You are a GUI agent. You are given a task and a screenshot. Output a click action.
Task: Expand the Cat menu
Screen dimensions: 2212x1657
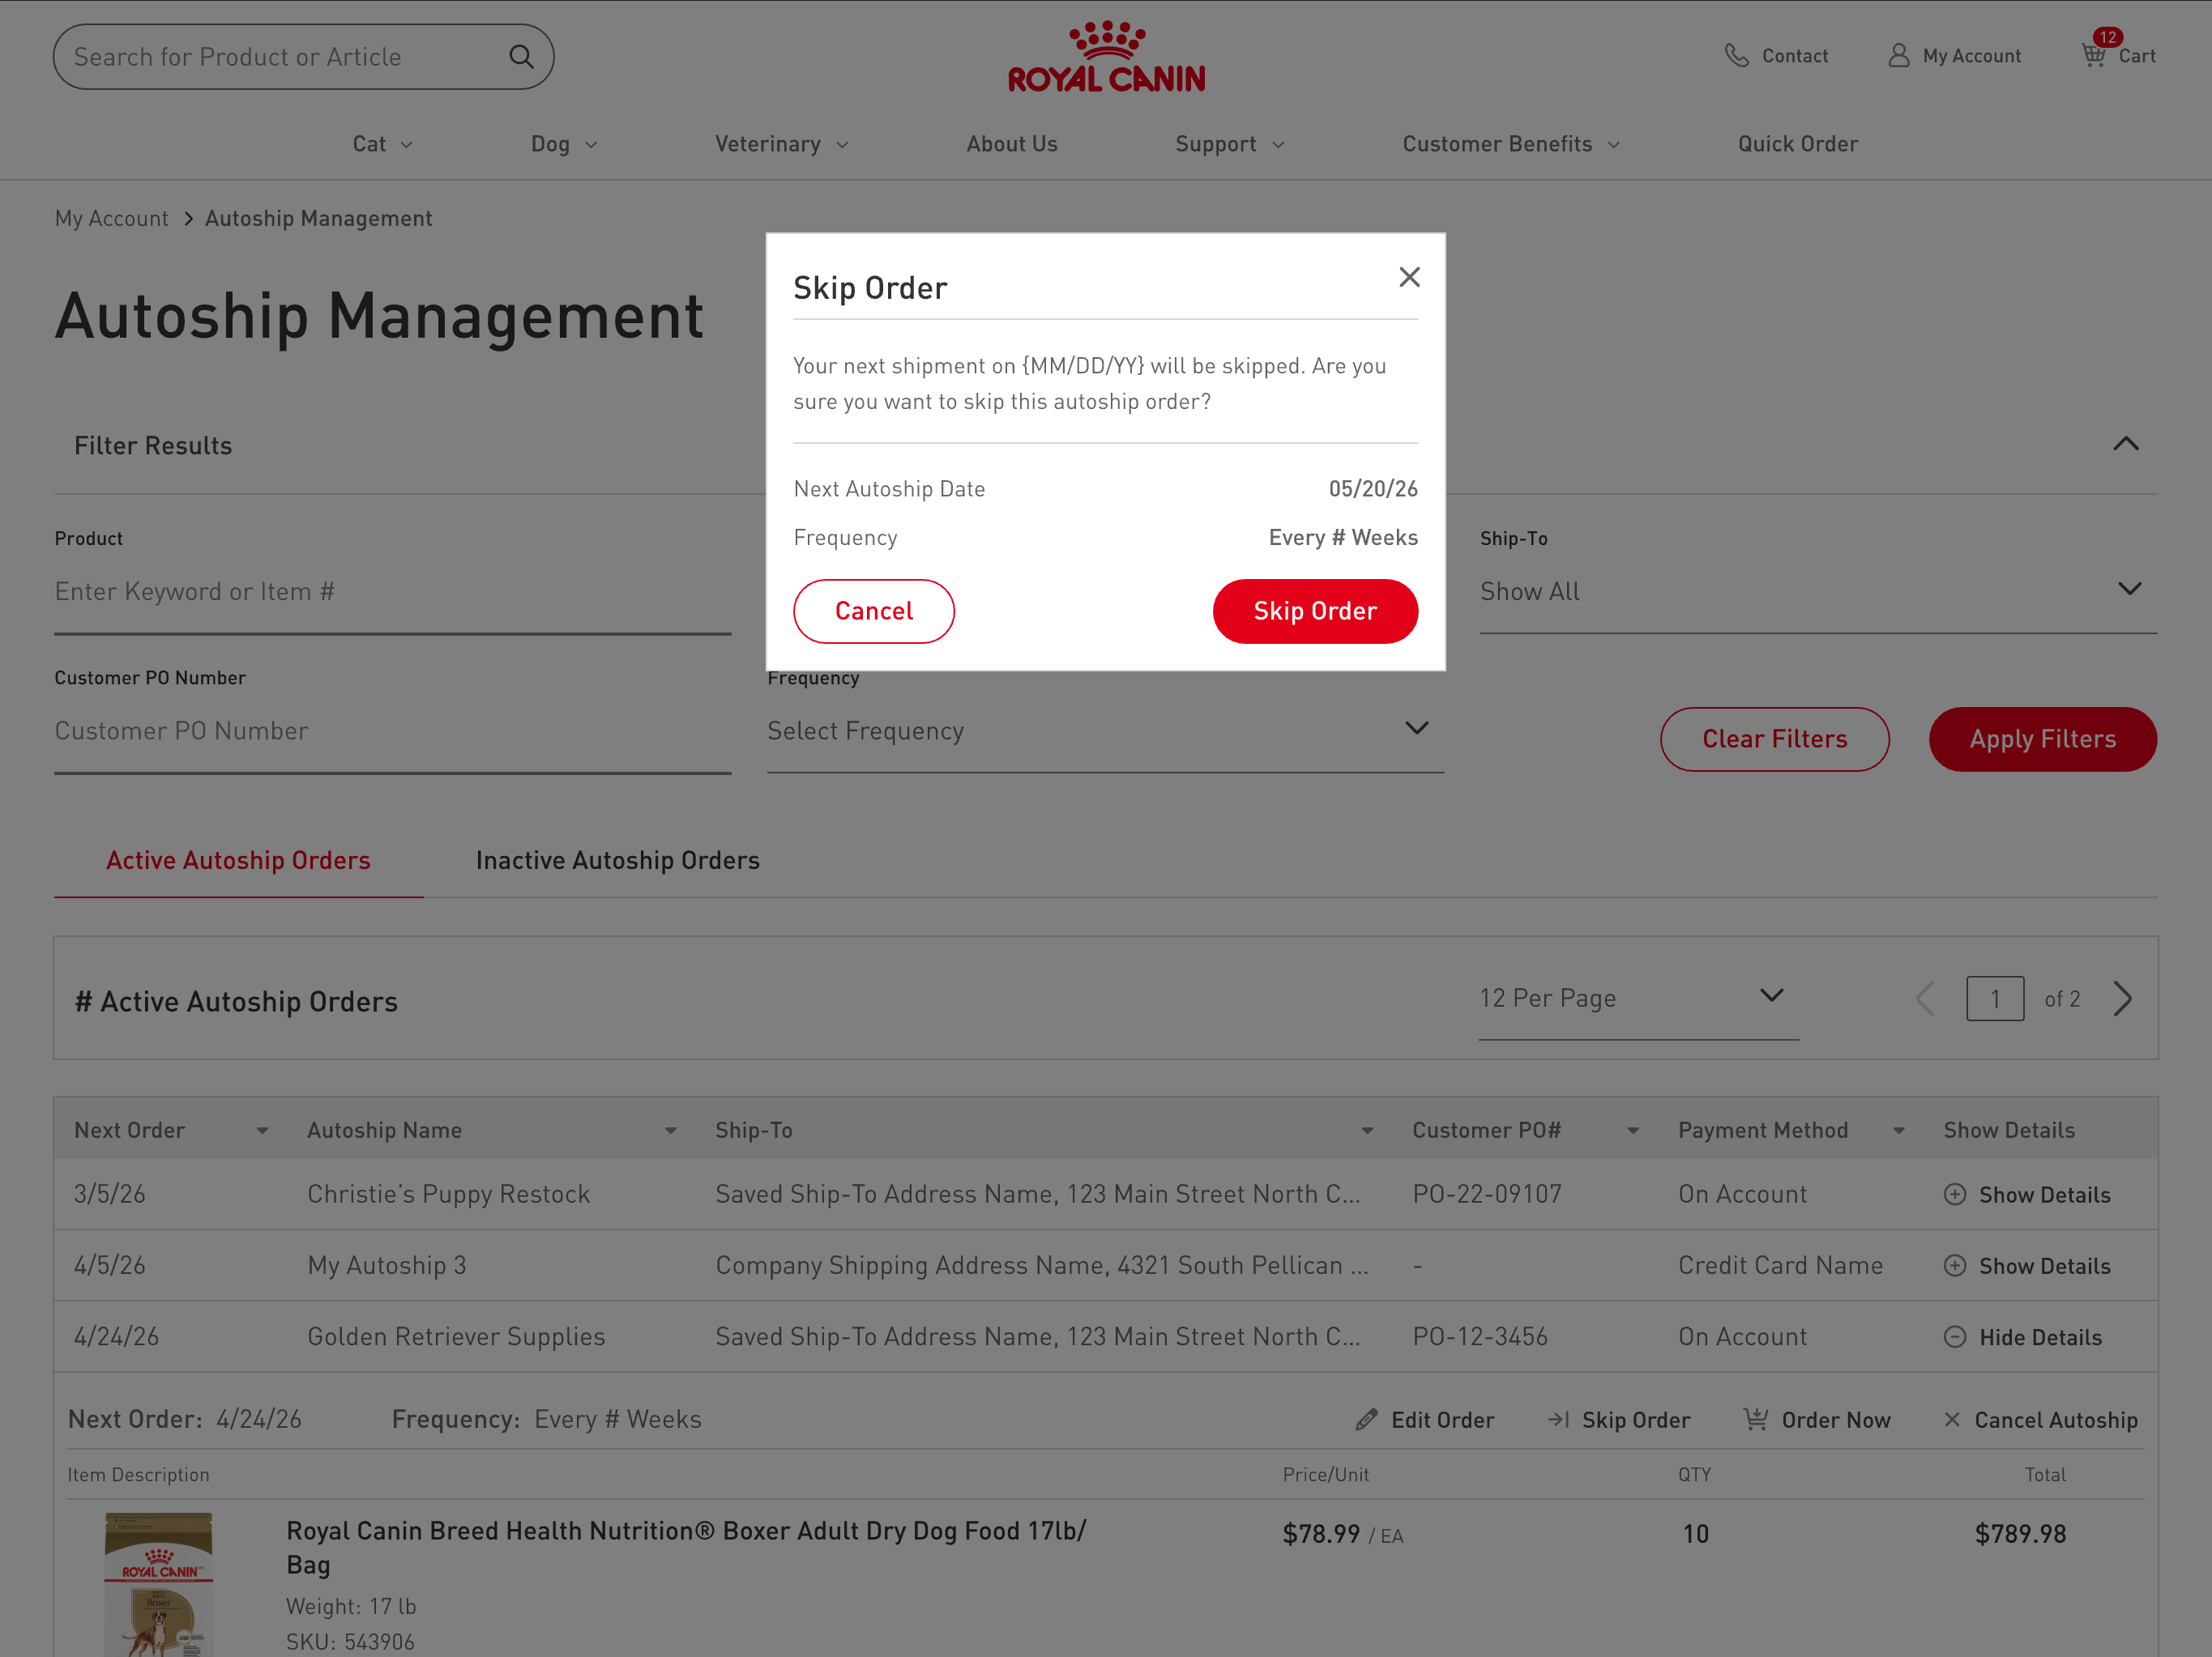(x=382, y=144)
